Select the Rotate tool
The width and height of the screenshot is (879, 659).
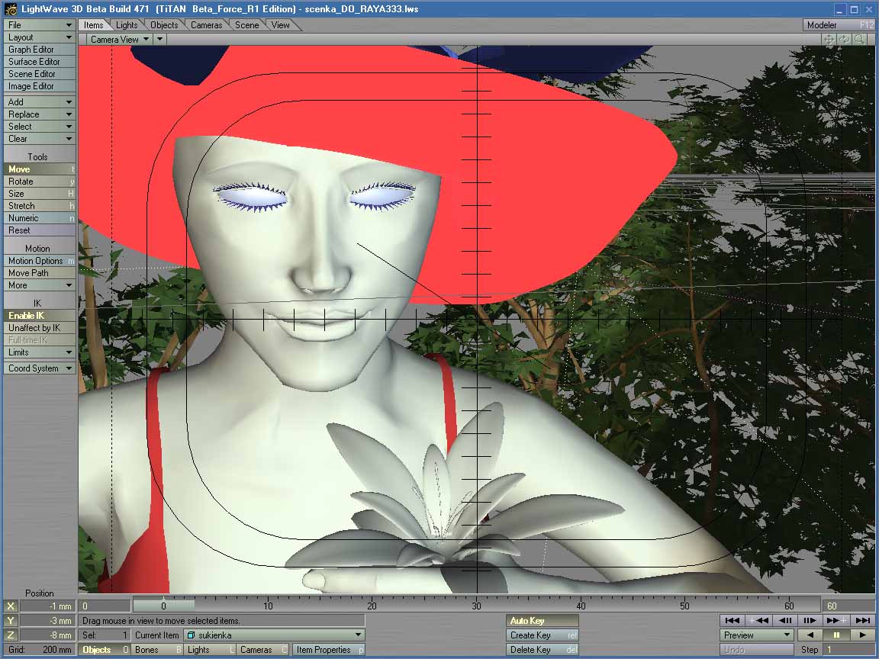pos(39,182)
